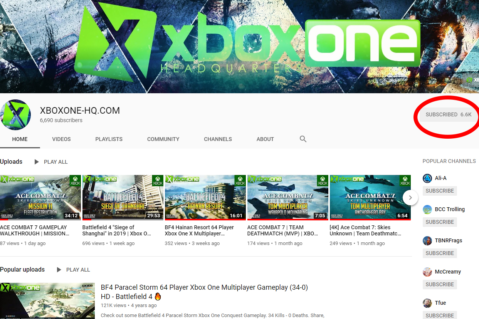Click the TBNRFrags channel avatar icon
Image resolution: width=479 pixels, height=319 pixels.
coord(427,240)
